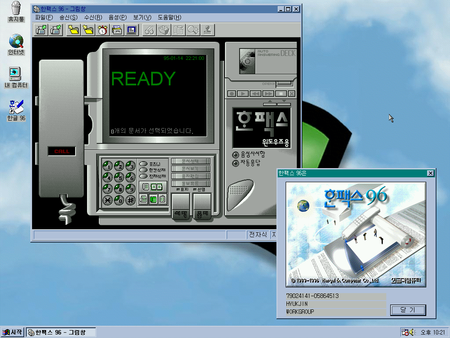This screenshot has width=450, height=338.
Task: Click the deck record button
Action: [232, 94]
